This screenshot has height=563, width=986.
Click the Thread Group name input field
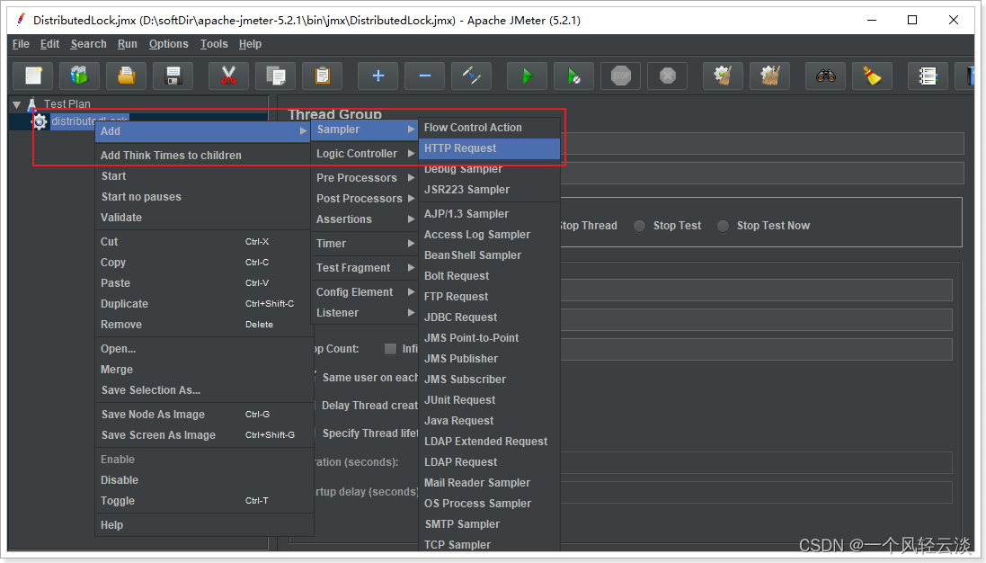click(761, 143)
